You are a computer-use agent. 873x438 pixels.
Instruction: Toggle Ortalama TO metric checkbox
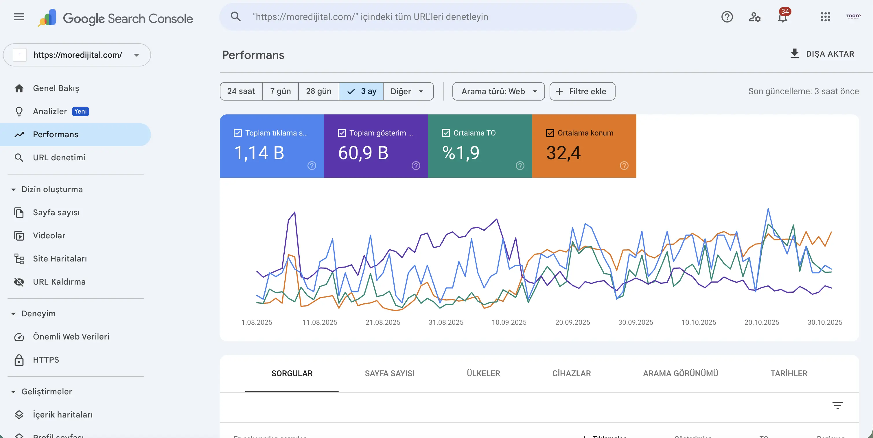(446, 133)
